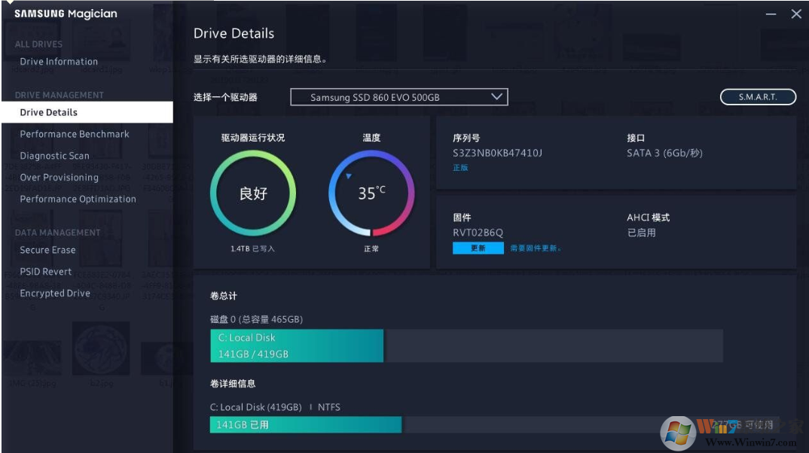809x453 pixels.
Task: Expand the Samsung SSD 860 EVO drive dropdown
Action: click(x=398, y=97)
